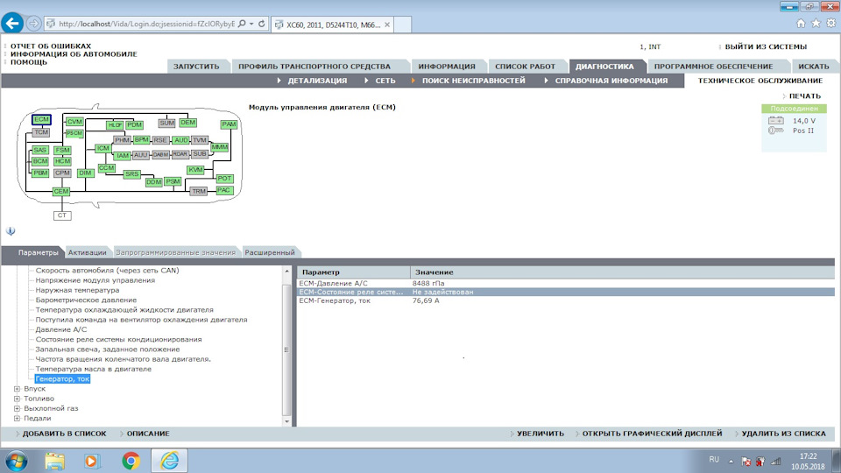Click УВЕЛИЧИТЬ in the bottom bar
This screenshot has width=841, height=473.
[541, 434]
